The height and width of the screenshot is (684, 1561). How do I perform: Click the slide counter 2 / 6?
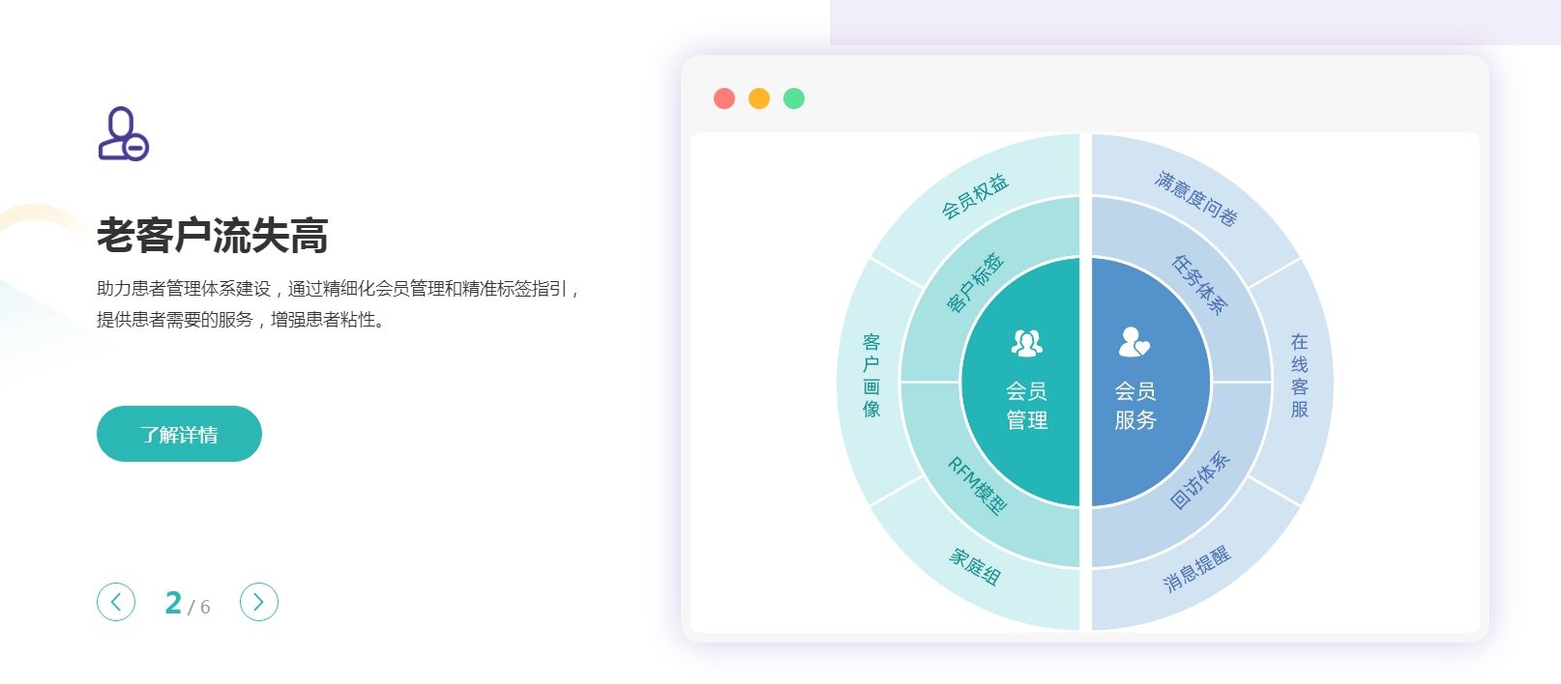point(188,603)
